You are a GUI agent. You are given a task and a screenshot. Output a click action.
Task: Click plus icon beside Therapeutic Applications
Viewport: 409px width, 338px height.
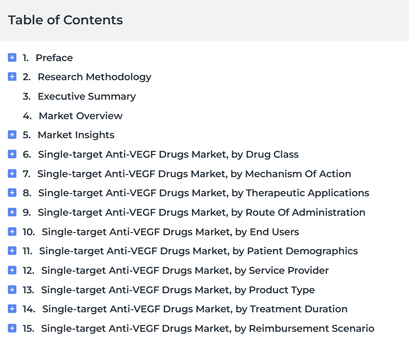click(12, 193)
